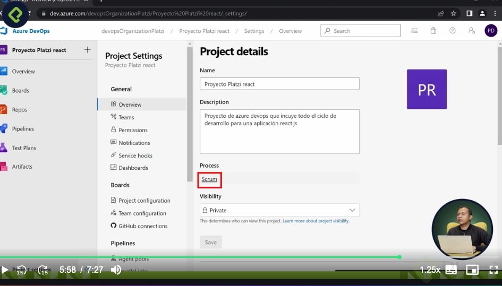Click the Description text area
The height and width of the screenshot is (286, 502).
[x=279, y=132]
